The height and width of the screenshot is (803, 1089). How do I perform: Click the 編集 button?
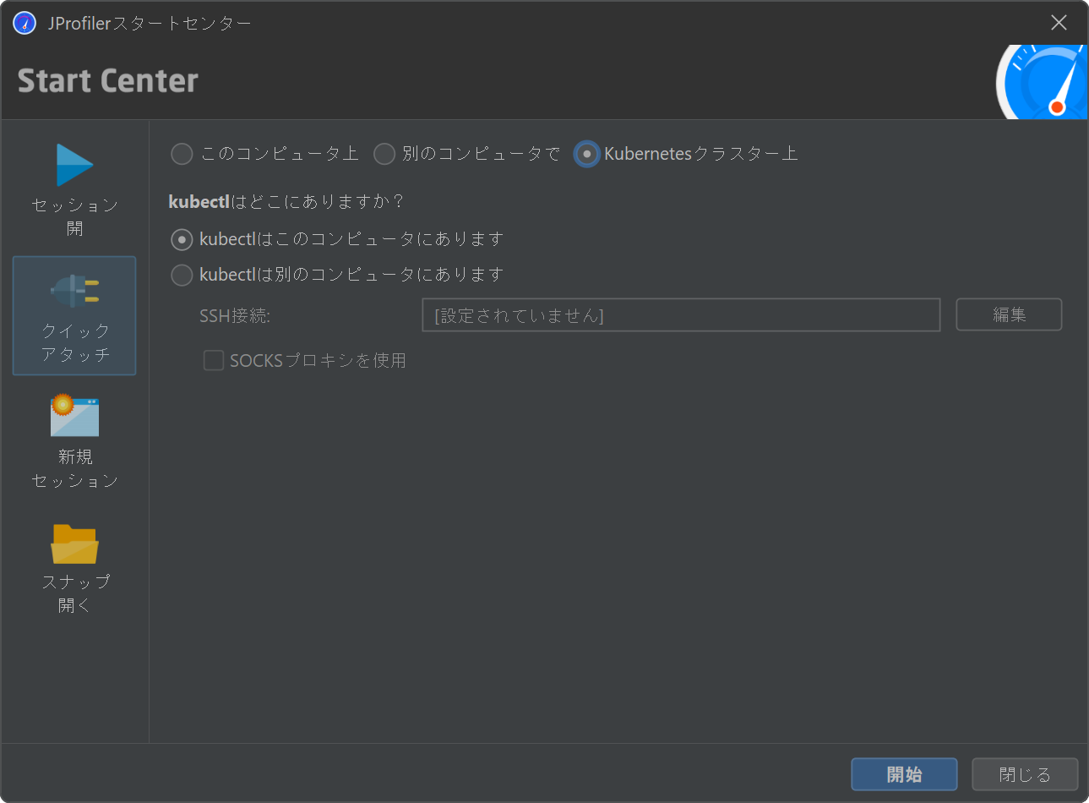click(1009, 314)
